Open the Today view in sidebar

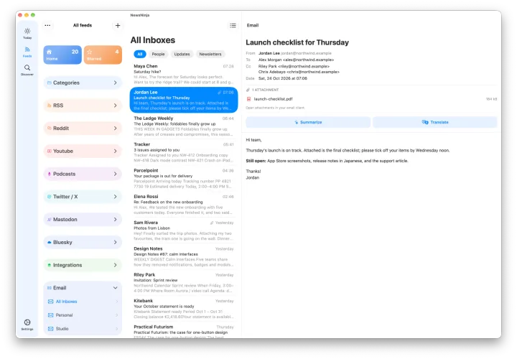point(27,33)
